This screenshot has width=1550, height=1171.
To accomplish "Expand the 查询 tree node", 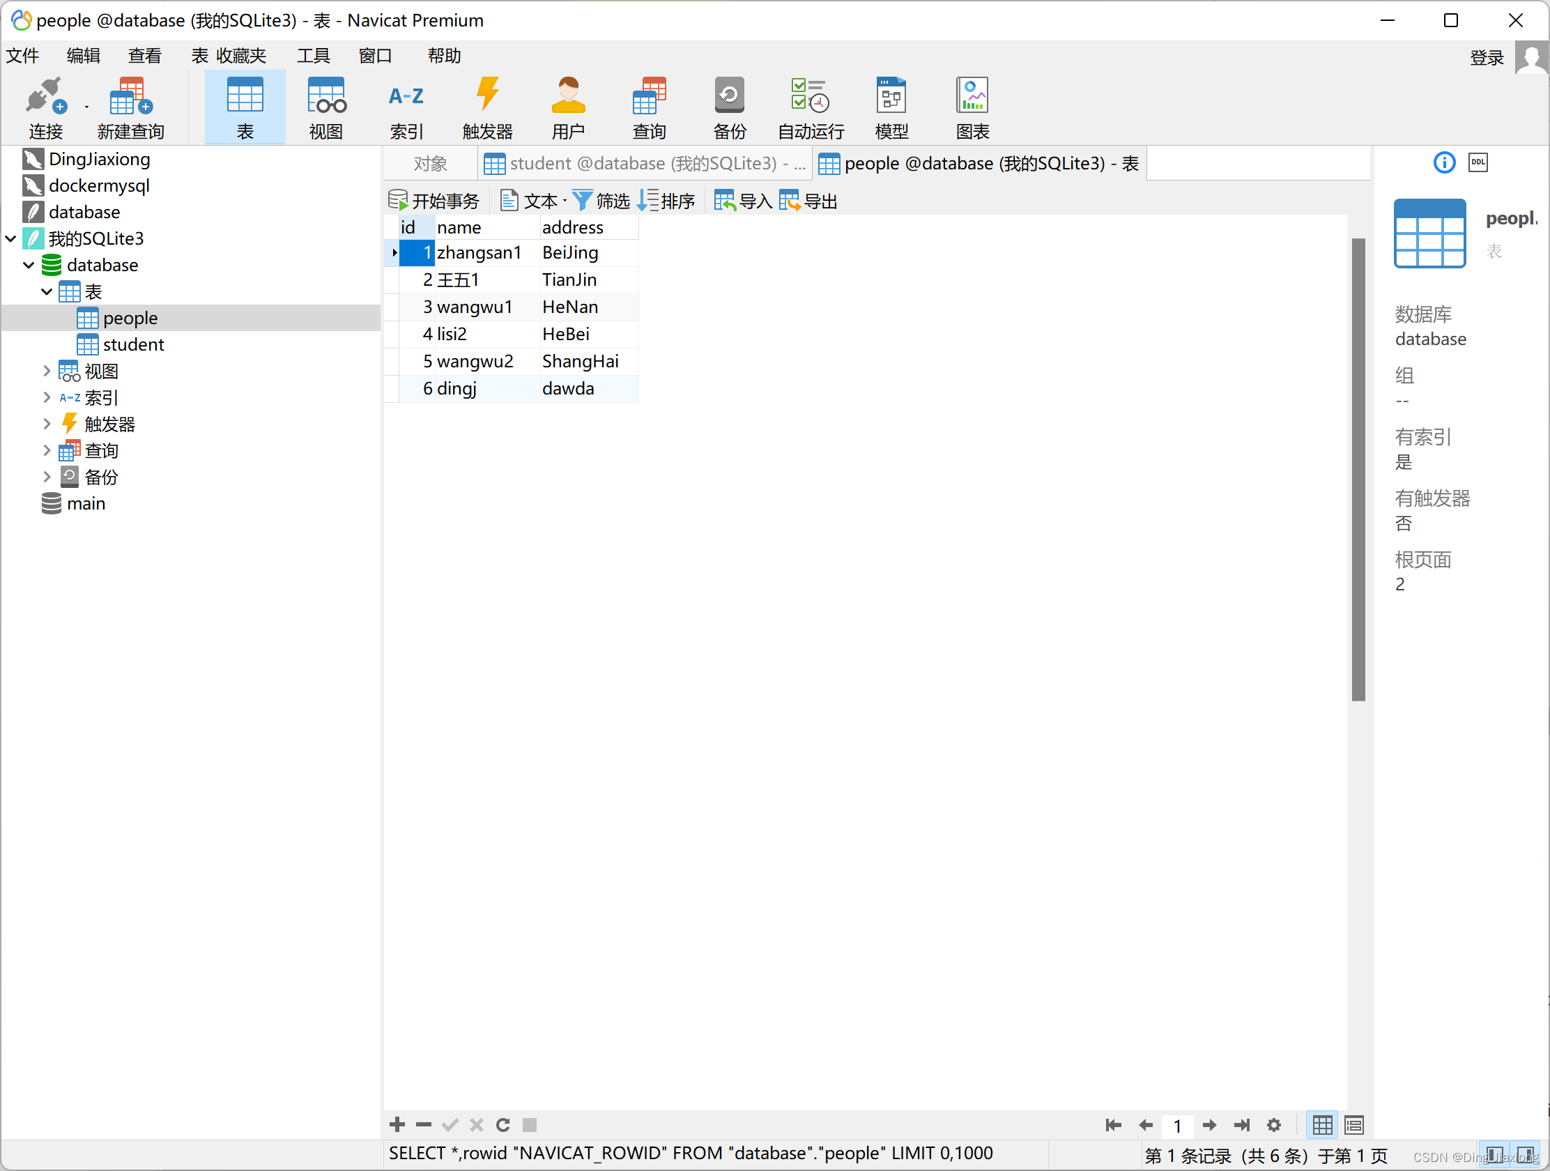I will 47,450.
